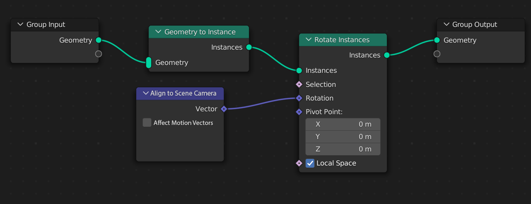Click the Pivot Point: label
The image size is (531, 204).
click(324, 112)
